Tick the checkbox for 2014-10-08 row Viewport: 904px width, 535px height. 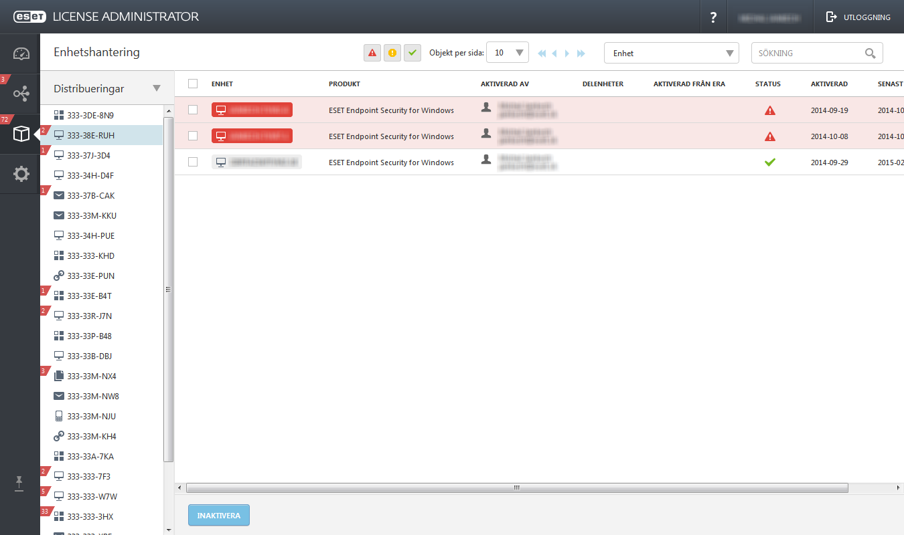click(193, 136)
